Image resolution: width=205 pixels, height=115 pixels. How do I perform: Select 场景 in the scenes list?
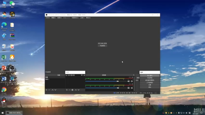(55, 77)
